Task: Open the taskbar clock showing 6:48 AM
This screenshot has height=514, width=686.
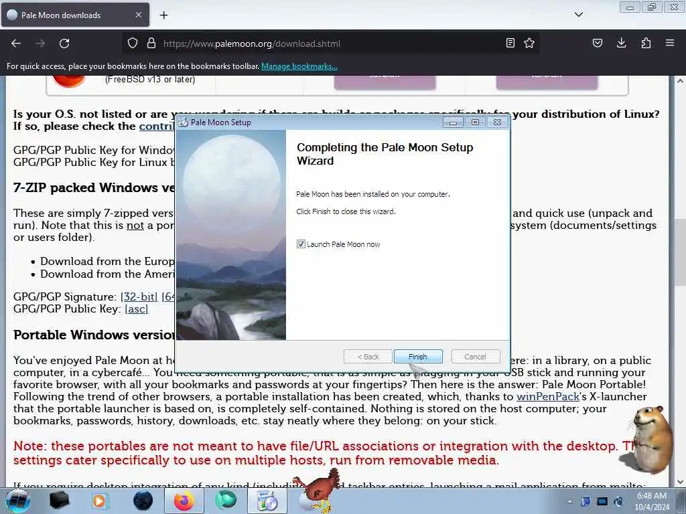Action: [x=652, y=501]
